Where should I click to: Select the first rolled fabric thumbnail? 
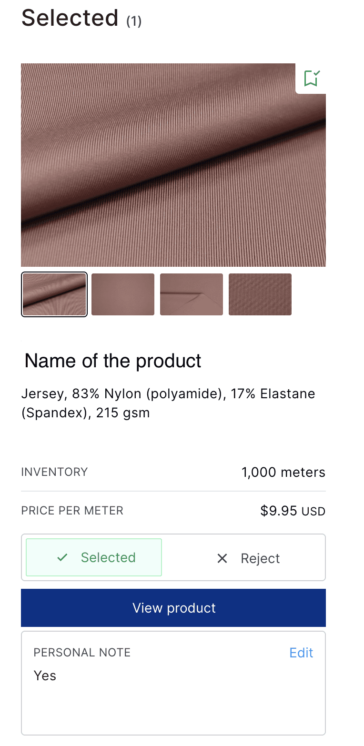[x=54, y=294]
